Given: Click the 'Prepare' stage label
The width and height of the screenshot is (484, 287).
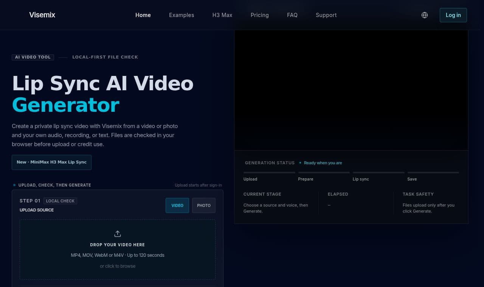Looking at the screenshot, I should pos(306,179).
